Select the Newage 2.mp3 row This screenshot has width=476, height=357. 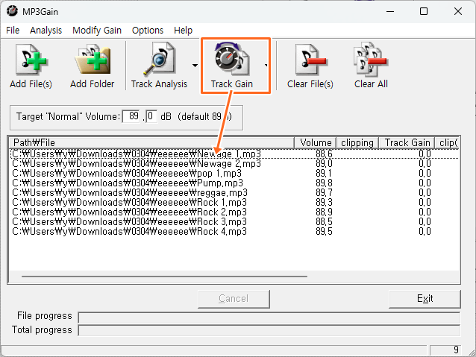(234, 163)
